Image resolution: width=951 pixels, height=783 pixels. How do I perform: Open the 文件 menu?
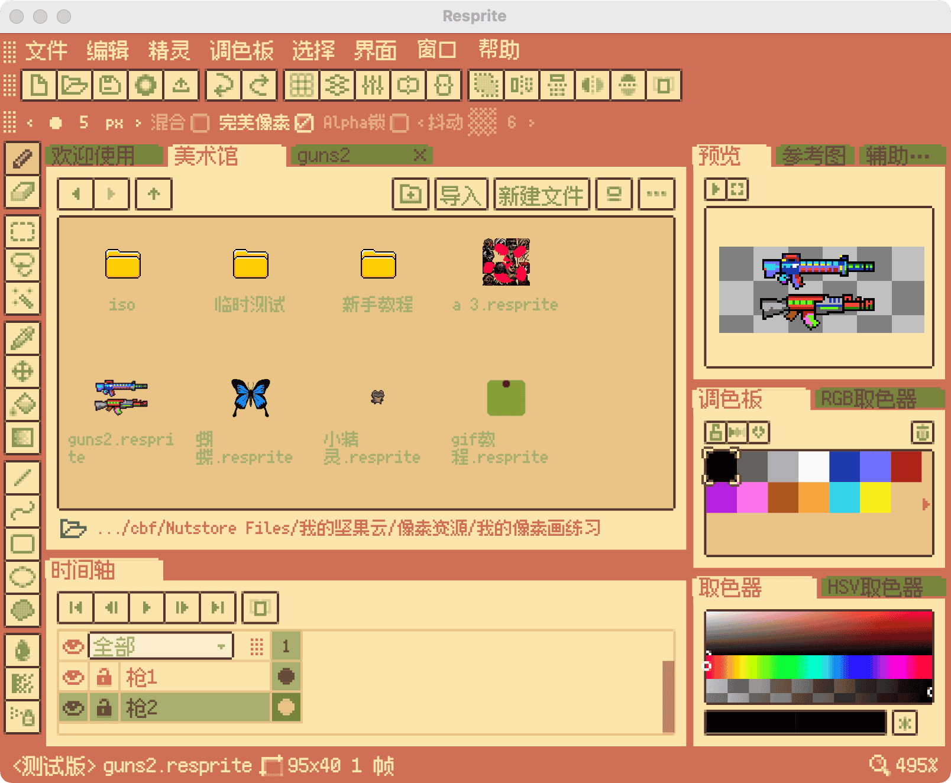[x=46, y=51]
